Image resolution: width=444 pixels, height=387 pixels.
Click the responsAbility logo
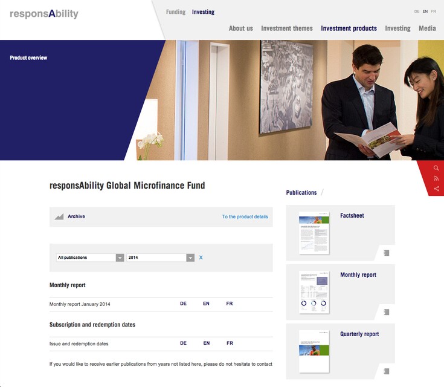click(44, 14)
